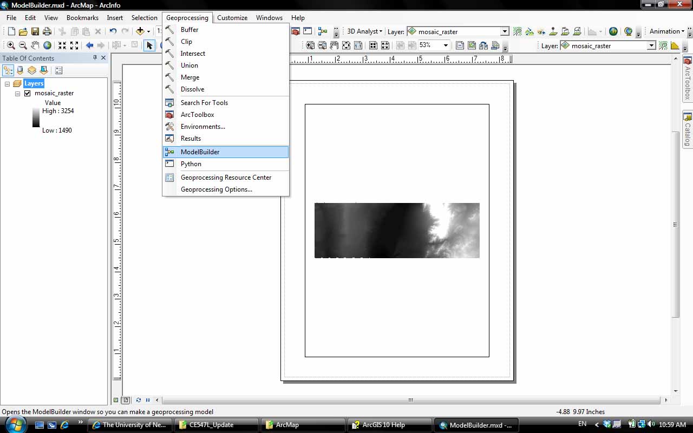The image size is (693, 433).
Task: Click the Add Data plus icon
Action: 140,31
